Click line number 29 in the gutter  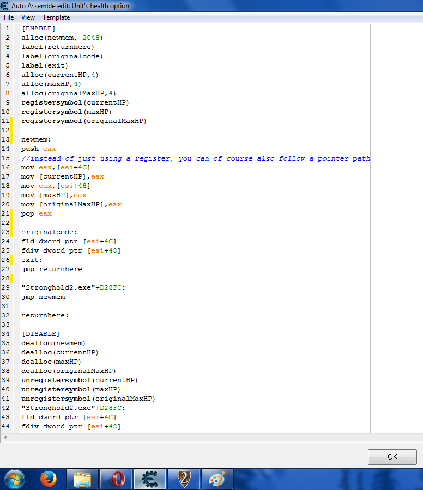[x=6, y=287]
